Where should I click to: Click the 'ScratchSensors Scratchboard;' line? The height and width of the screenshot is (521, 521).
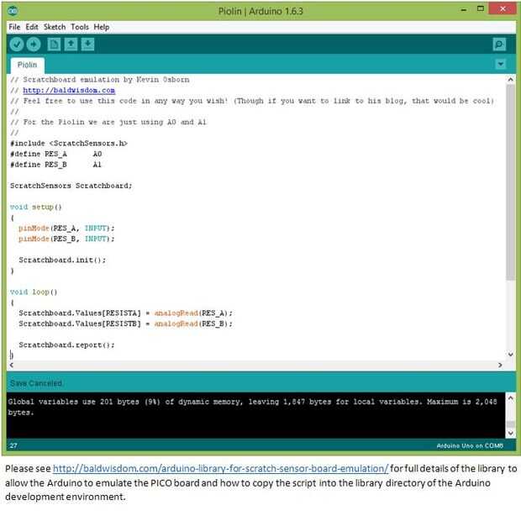[x=71, y=186]
